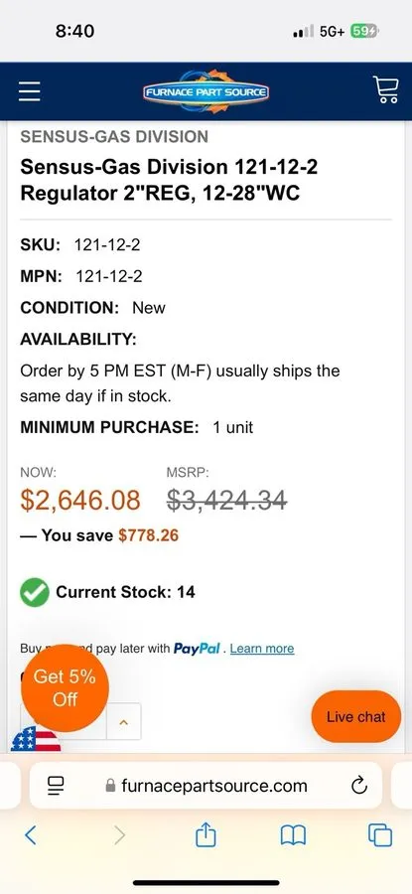Open the hamburger navigation menu
The width and height of the screenshot is (412, 894).
tap(29, 91)
